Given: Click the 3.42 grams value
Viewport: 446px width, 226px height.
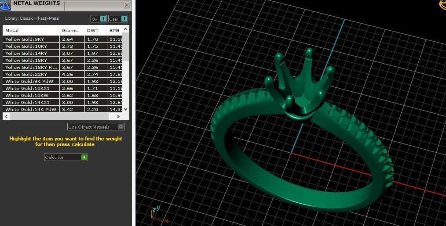Looking at the screenshot, I should (67, 109).
